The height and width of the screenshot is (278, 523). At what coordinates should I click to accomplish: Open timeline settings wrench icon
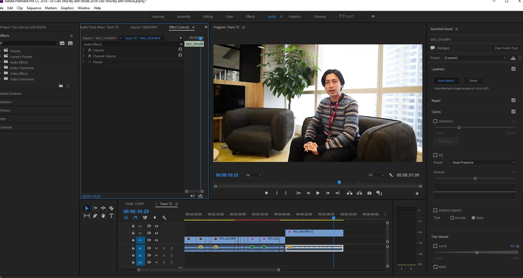(164, 218)
